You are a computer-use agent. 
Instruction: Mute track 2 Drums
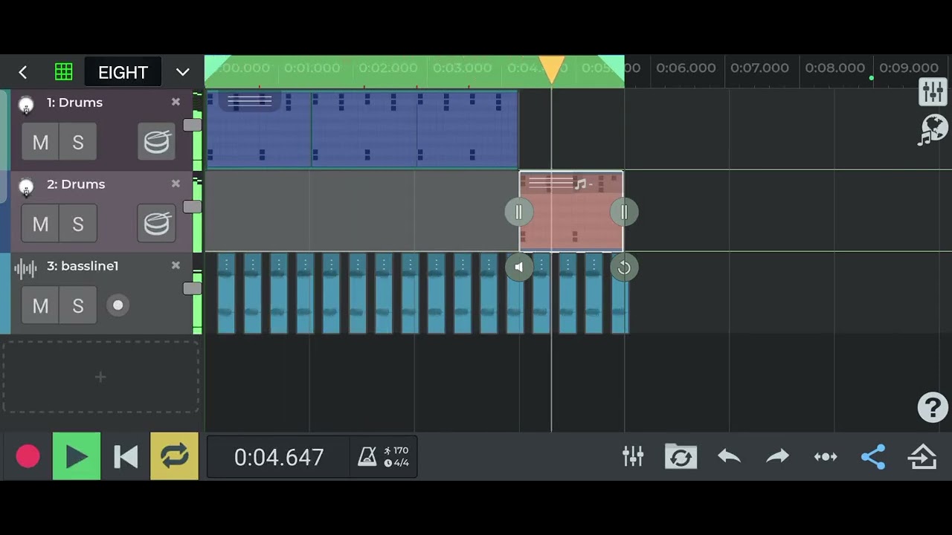click(40, 224)
